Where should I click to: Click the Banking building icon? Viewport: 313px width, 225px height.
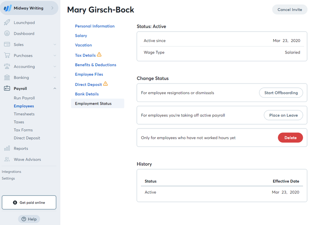click(7, 77)
